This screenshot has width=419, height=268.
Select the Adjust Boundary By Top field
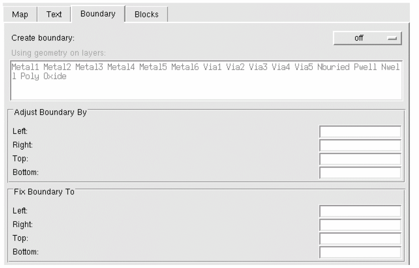tap(360, 159)
